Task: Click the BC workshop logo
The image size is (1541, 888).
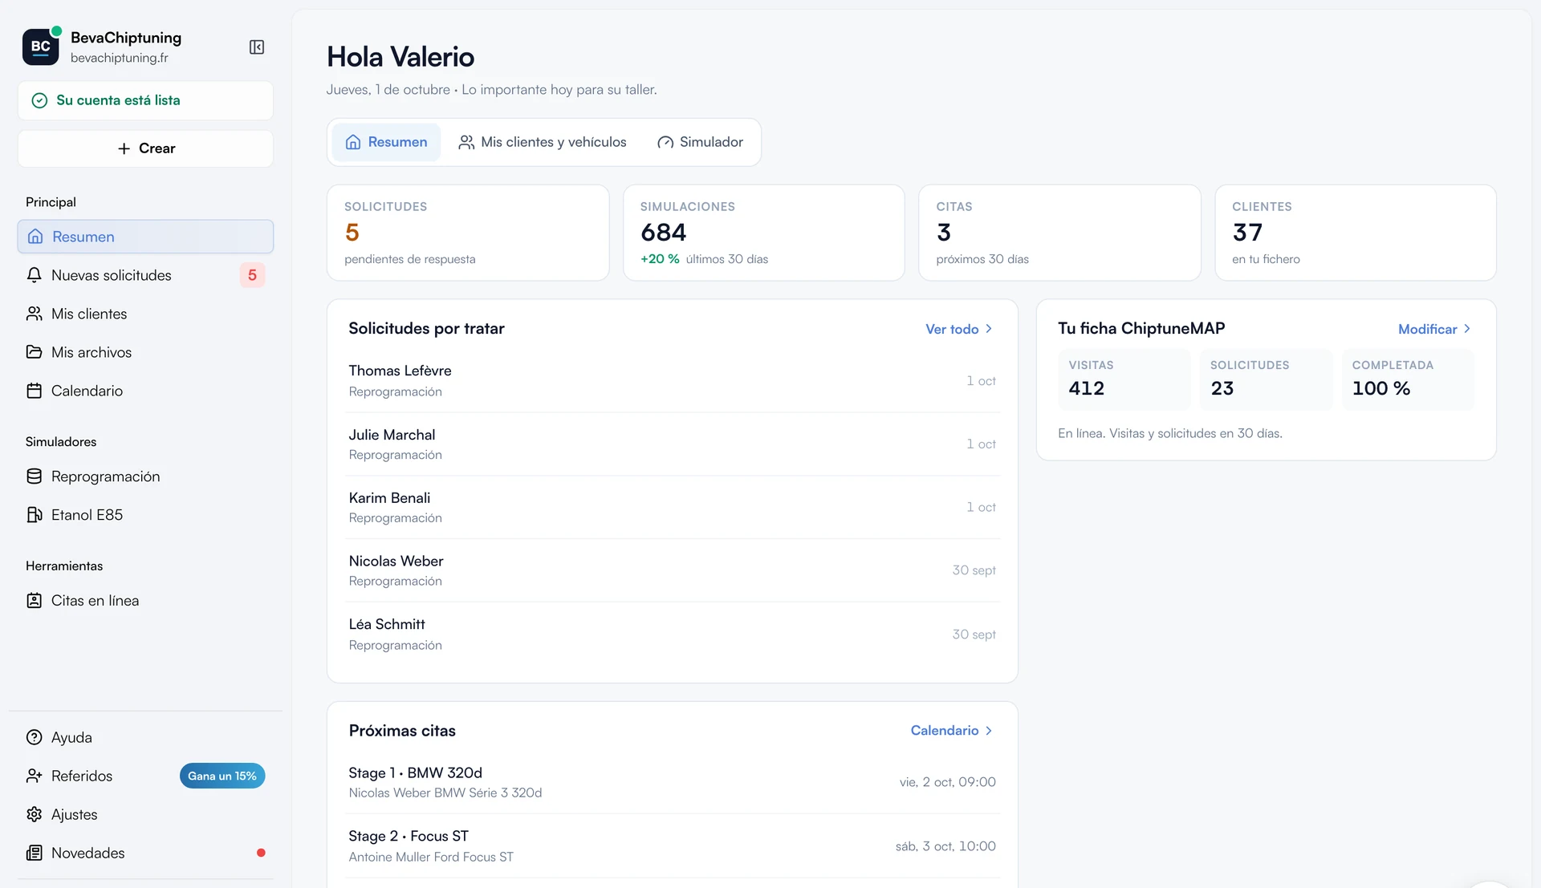Action: 40,47
